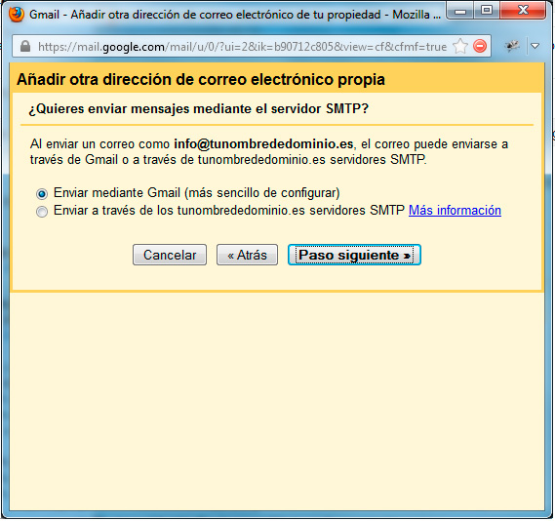Go back with « Atrás button
Viewport: 555px width, 521px height.
coord(247,255)
